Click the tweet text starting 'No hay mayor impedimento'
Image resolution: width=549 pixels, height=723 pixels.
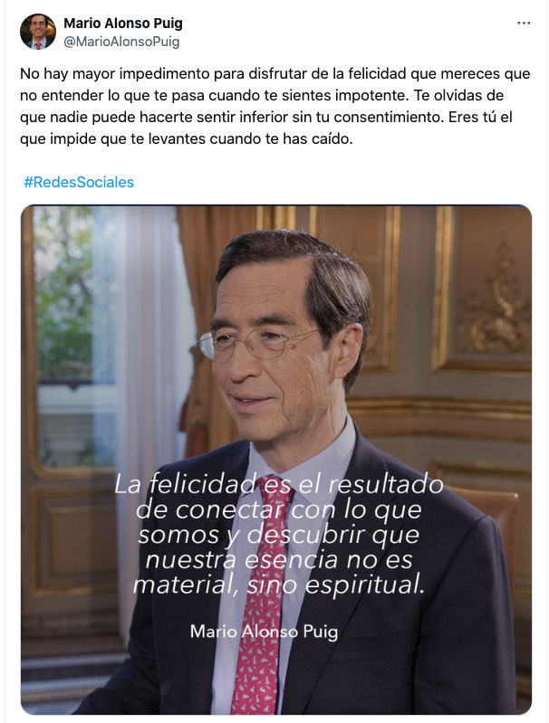coord(275,106)
